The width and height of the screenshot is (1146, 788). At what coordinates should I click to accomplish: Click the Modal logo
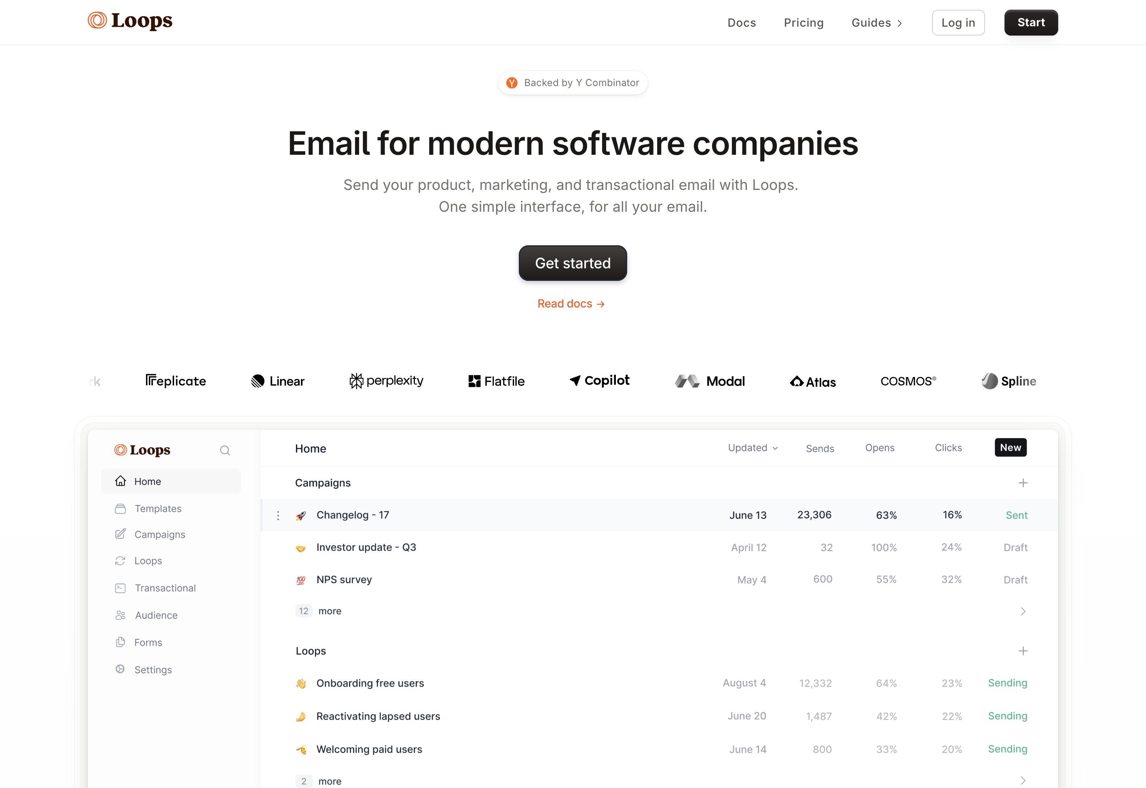coord(710,381)
